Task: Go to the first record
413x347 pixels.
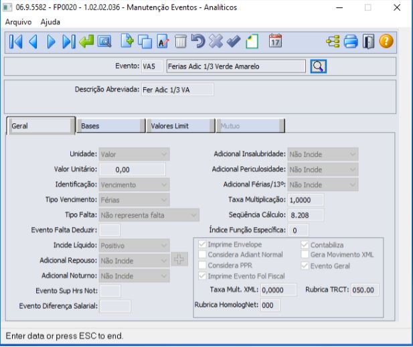Action: click(x=15, y=42)
